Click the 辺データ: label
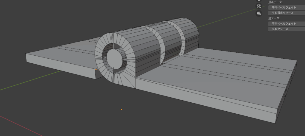This screenshot has width=305, height=136. (x=274, y=18)
